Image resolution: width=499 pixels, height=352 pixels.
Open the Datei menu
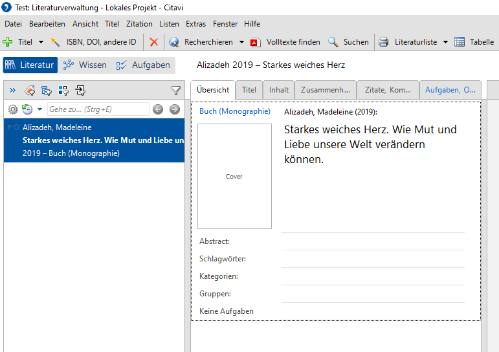tap(14, 24)
